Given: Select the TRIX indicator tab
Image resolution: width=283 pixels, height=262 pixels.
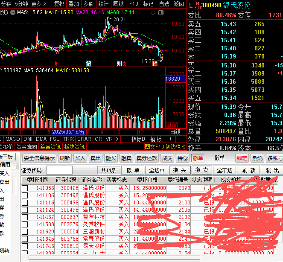Looking at the screenshot, I should [x=68, y=139].
